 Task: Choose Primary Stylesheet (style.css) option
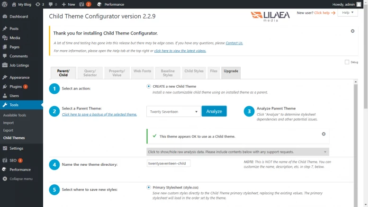pos(149,187)
